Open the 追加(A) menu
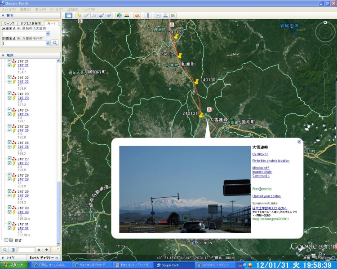The height and width of the screenshot is (269, 337). coord(72,9)
